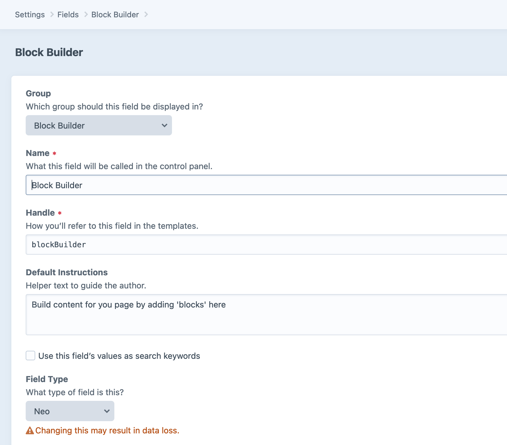Open the Fields breadcrumb link
The width and height of the screenshot is (507, 445).
point(68,15)
